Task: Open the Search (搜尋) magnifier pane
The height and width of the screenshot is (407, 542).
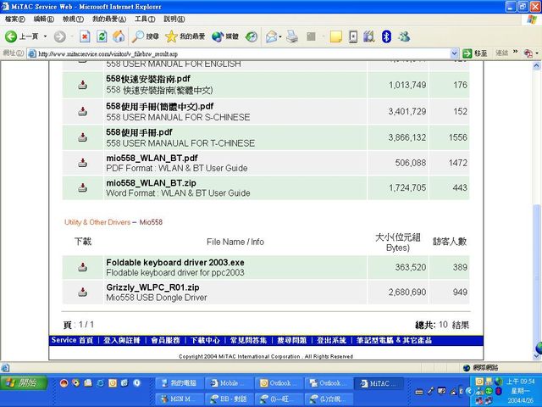Action: pos(146,36)
